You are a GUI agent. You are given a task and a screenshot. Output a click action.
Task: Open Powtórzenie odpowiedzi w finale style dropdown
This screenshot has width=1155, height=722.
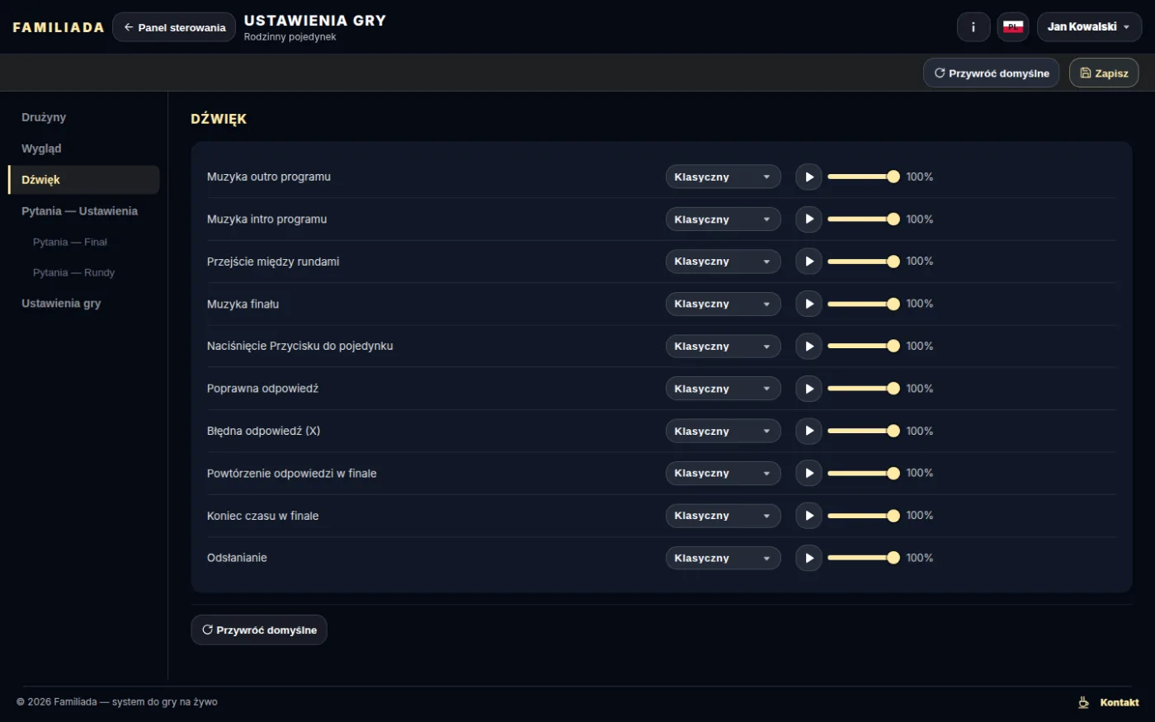[723, 473]
